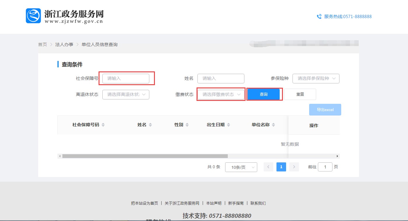
Task: Sort by 出生日期 column arrows
Action: (x=228, y=125)
